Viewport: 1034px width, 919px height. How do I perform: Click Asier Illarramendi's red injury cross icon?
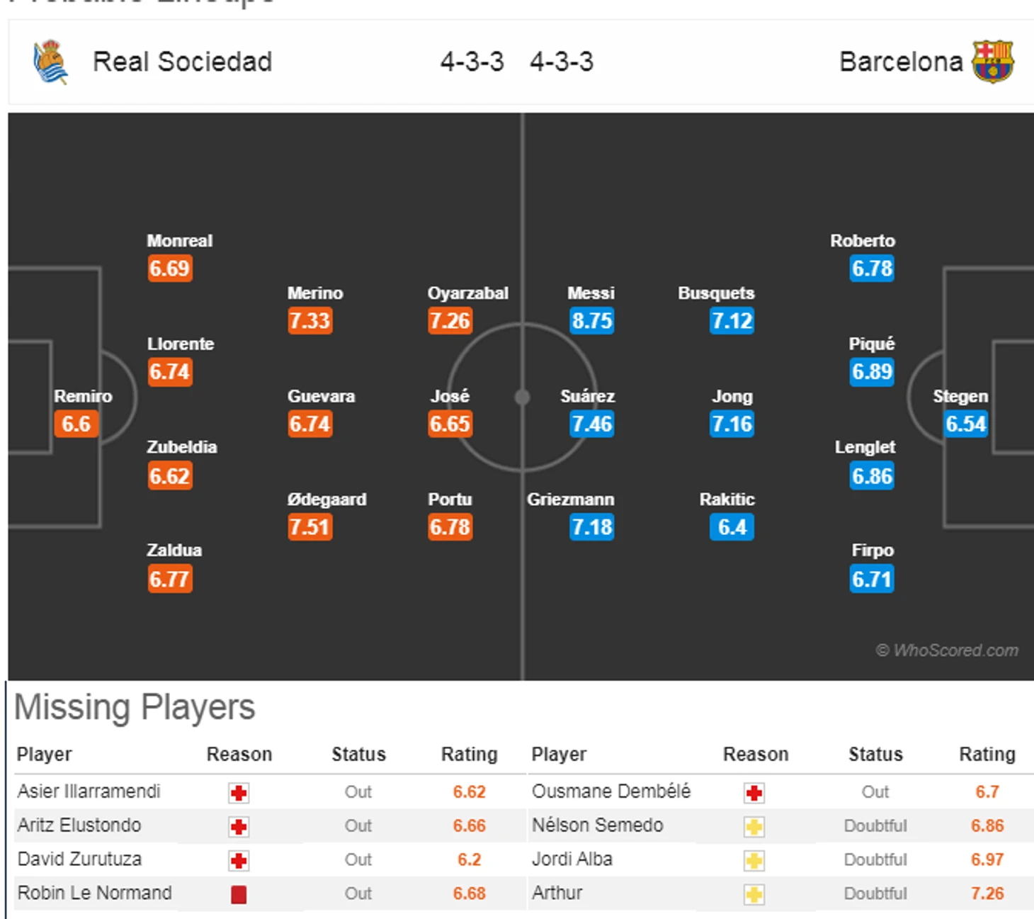(239, 792)
